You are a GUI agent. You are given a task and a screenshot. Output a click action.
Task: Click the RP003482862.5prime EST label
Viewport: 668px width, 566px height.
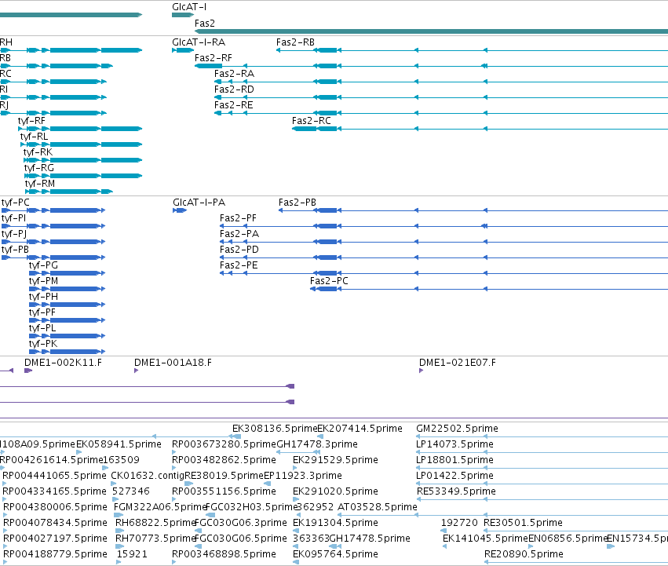(x=224, y=460)
